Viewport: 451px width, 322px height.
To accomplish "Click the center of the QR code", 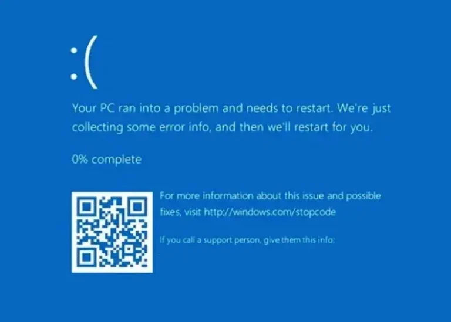I will coord(112,232).
